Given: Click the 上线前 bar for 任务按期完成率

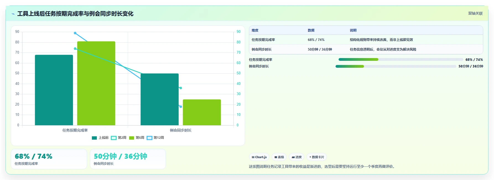Looking at the screenshot, I should [x=54, y=90].
